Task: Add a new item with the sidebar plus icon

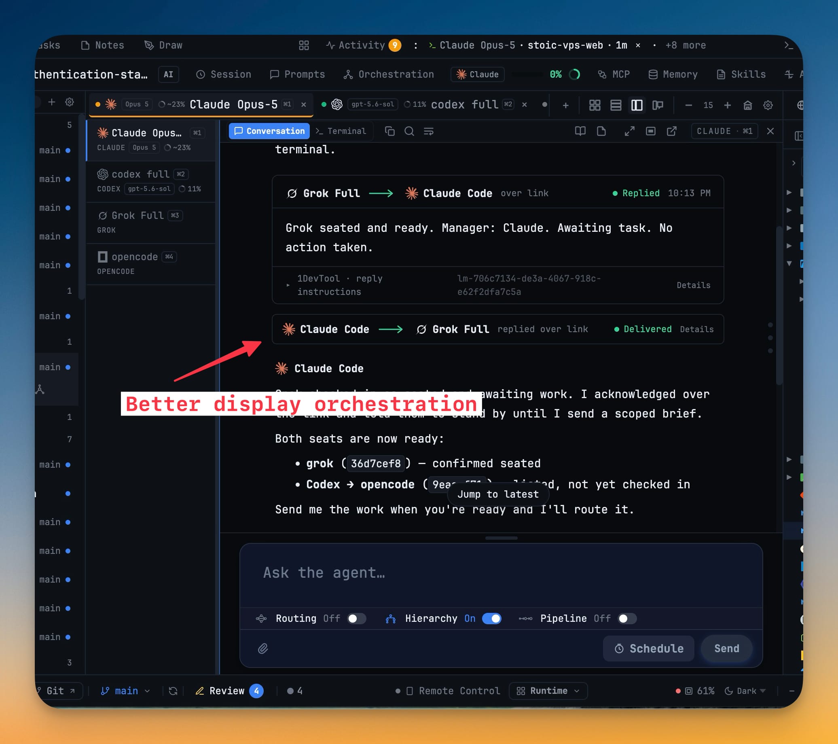Action: click(x=52, y=102)
